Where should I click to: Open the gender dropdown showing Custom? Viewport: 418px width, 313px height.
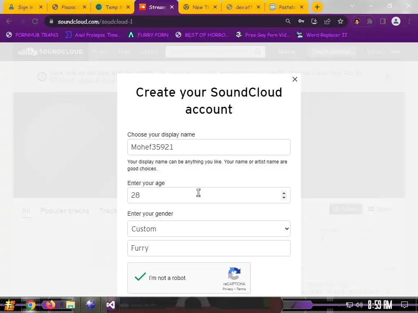click(209, 229)
